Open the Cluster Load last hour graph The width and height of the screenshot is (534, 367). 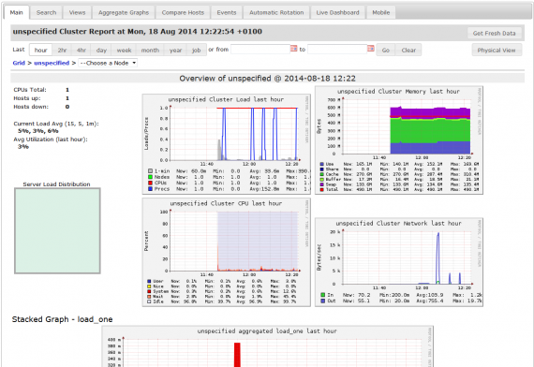point(227,144)
